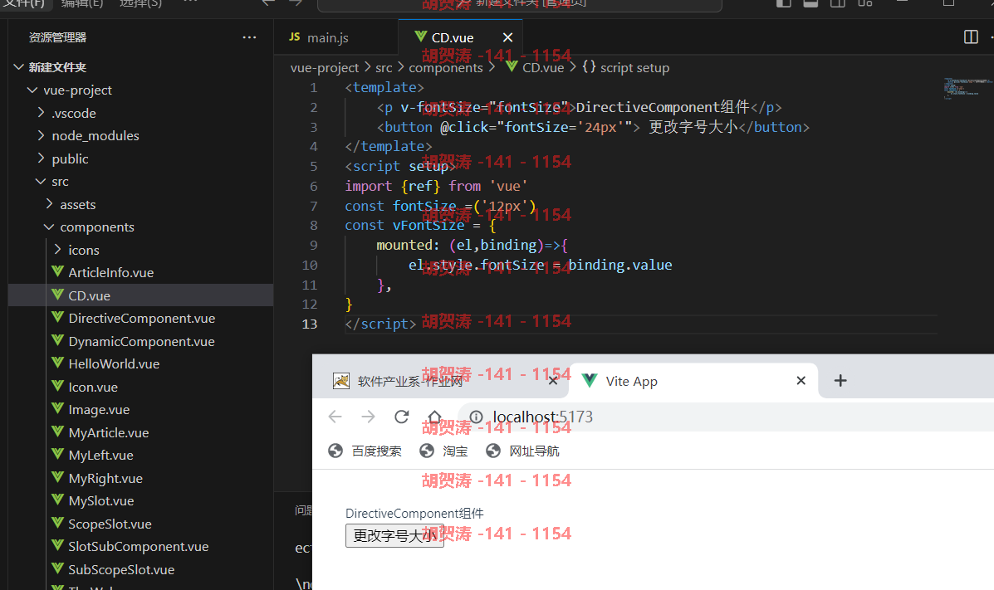The image size is (994, 590).
Task: Collapse the src folder
Action: [x=140, y=181]
